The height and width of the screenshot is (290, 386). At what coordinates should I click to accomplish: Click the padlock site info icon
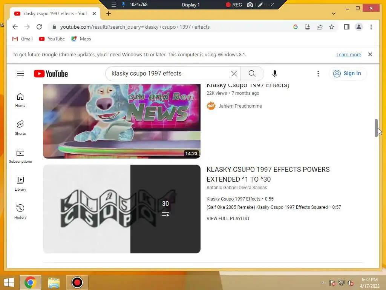click(x=54, y=27)
